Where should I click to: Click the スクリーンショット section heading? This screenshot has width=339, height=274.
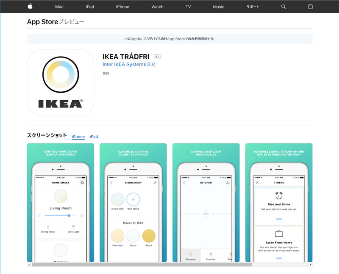coord(47,135)
